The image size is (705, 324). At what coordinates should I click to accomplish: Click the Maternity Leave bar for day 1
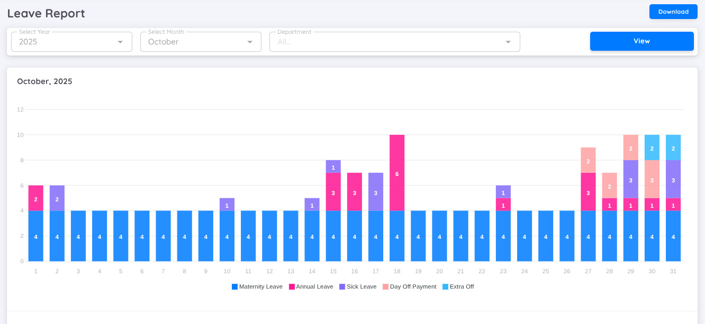35,236
